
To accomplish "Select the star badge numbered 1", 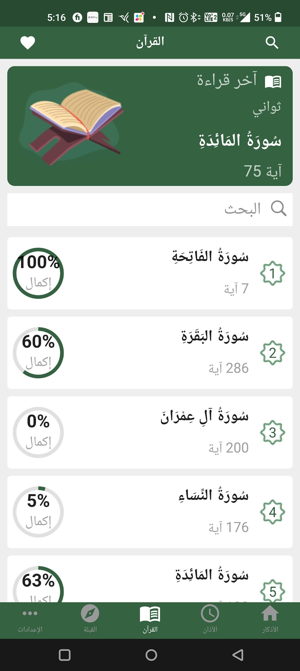I will [272, 273].
